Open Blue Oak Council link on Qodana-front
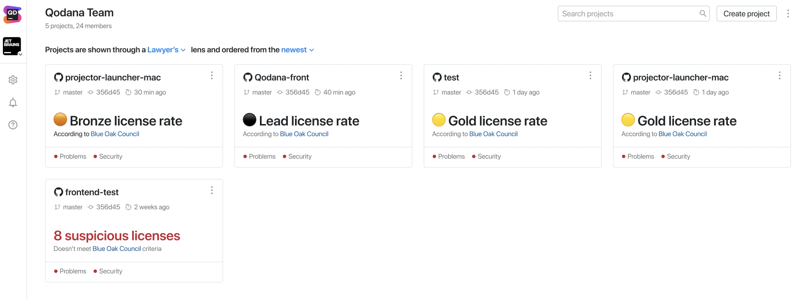The width and height of the screenshot is (800, 299). click(x=304, y=134)
